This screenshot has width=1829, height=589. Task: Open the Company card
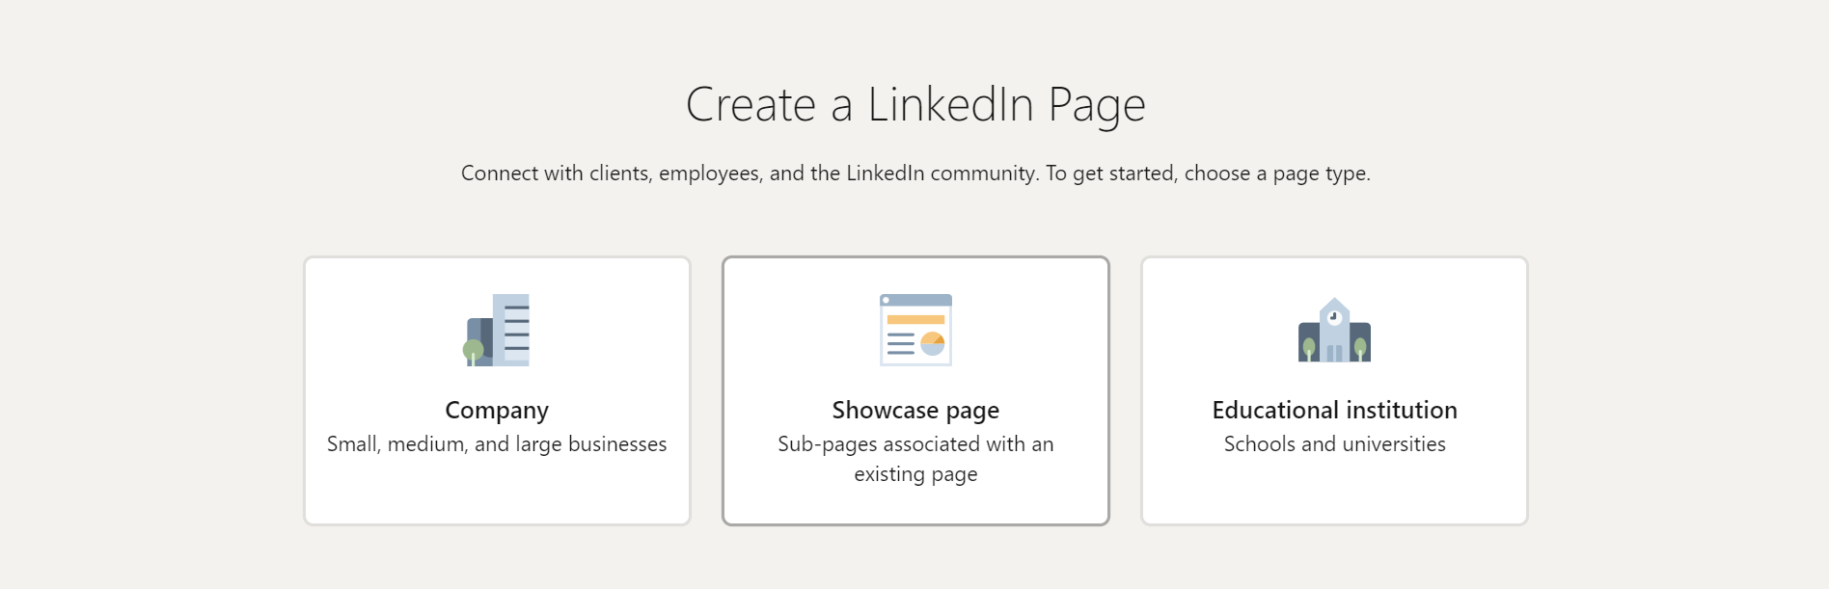point(497,390)
